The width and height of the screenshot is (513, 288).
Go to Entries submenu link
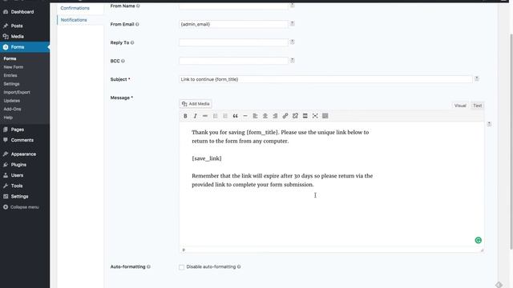10,75
